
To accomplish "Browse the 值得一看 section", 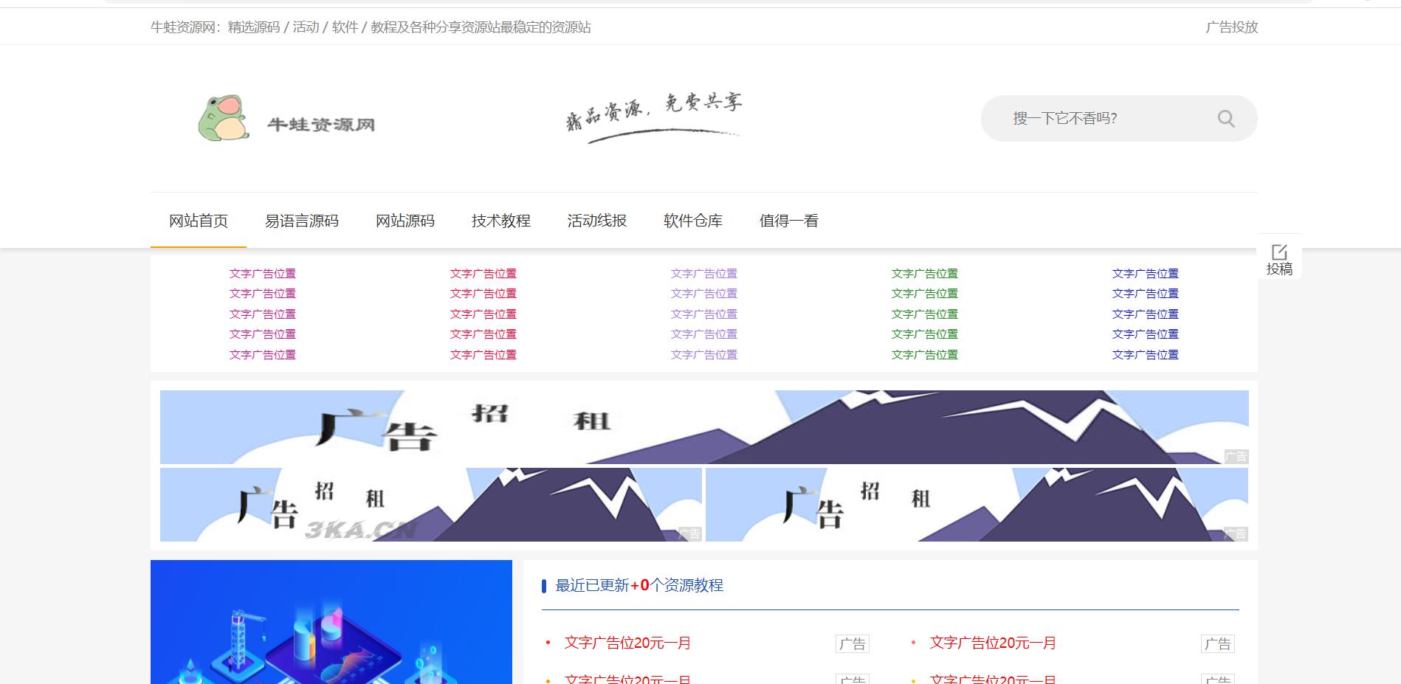I will coord(788,221).
